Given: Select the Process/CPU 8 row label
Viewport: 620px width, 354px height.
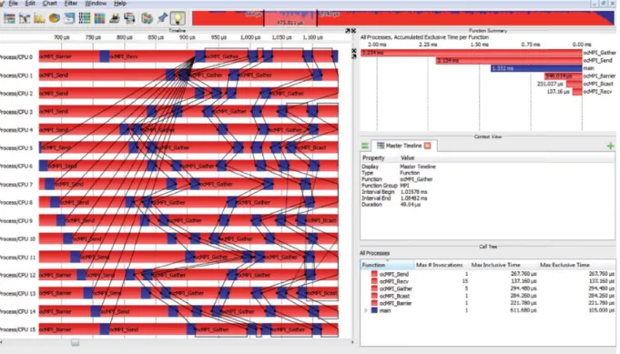Looking at the screenshot, I should pyautogui.click(x=16, y=203).
